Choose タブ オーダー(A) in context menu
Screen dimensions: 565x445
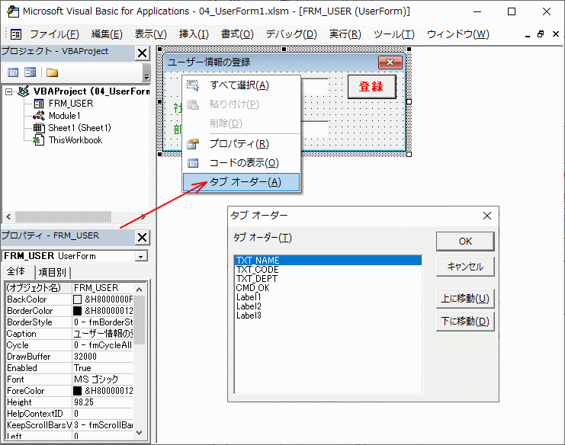[241, 182]
